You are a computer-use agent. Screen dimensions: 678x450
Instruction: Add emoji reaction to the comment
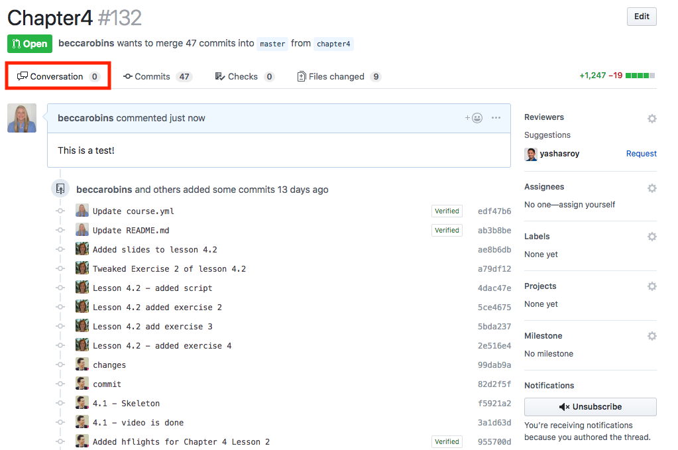(474, 118)
